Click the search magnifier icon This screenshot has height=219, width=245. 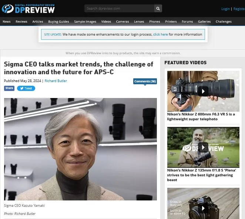click(158, 9)
